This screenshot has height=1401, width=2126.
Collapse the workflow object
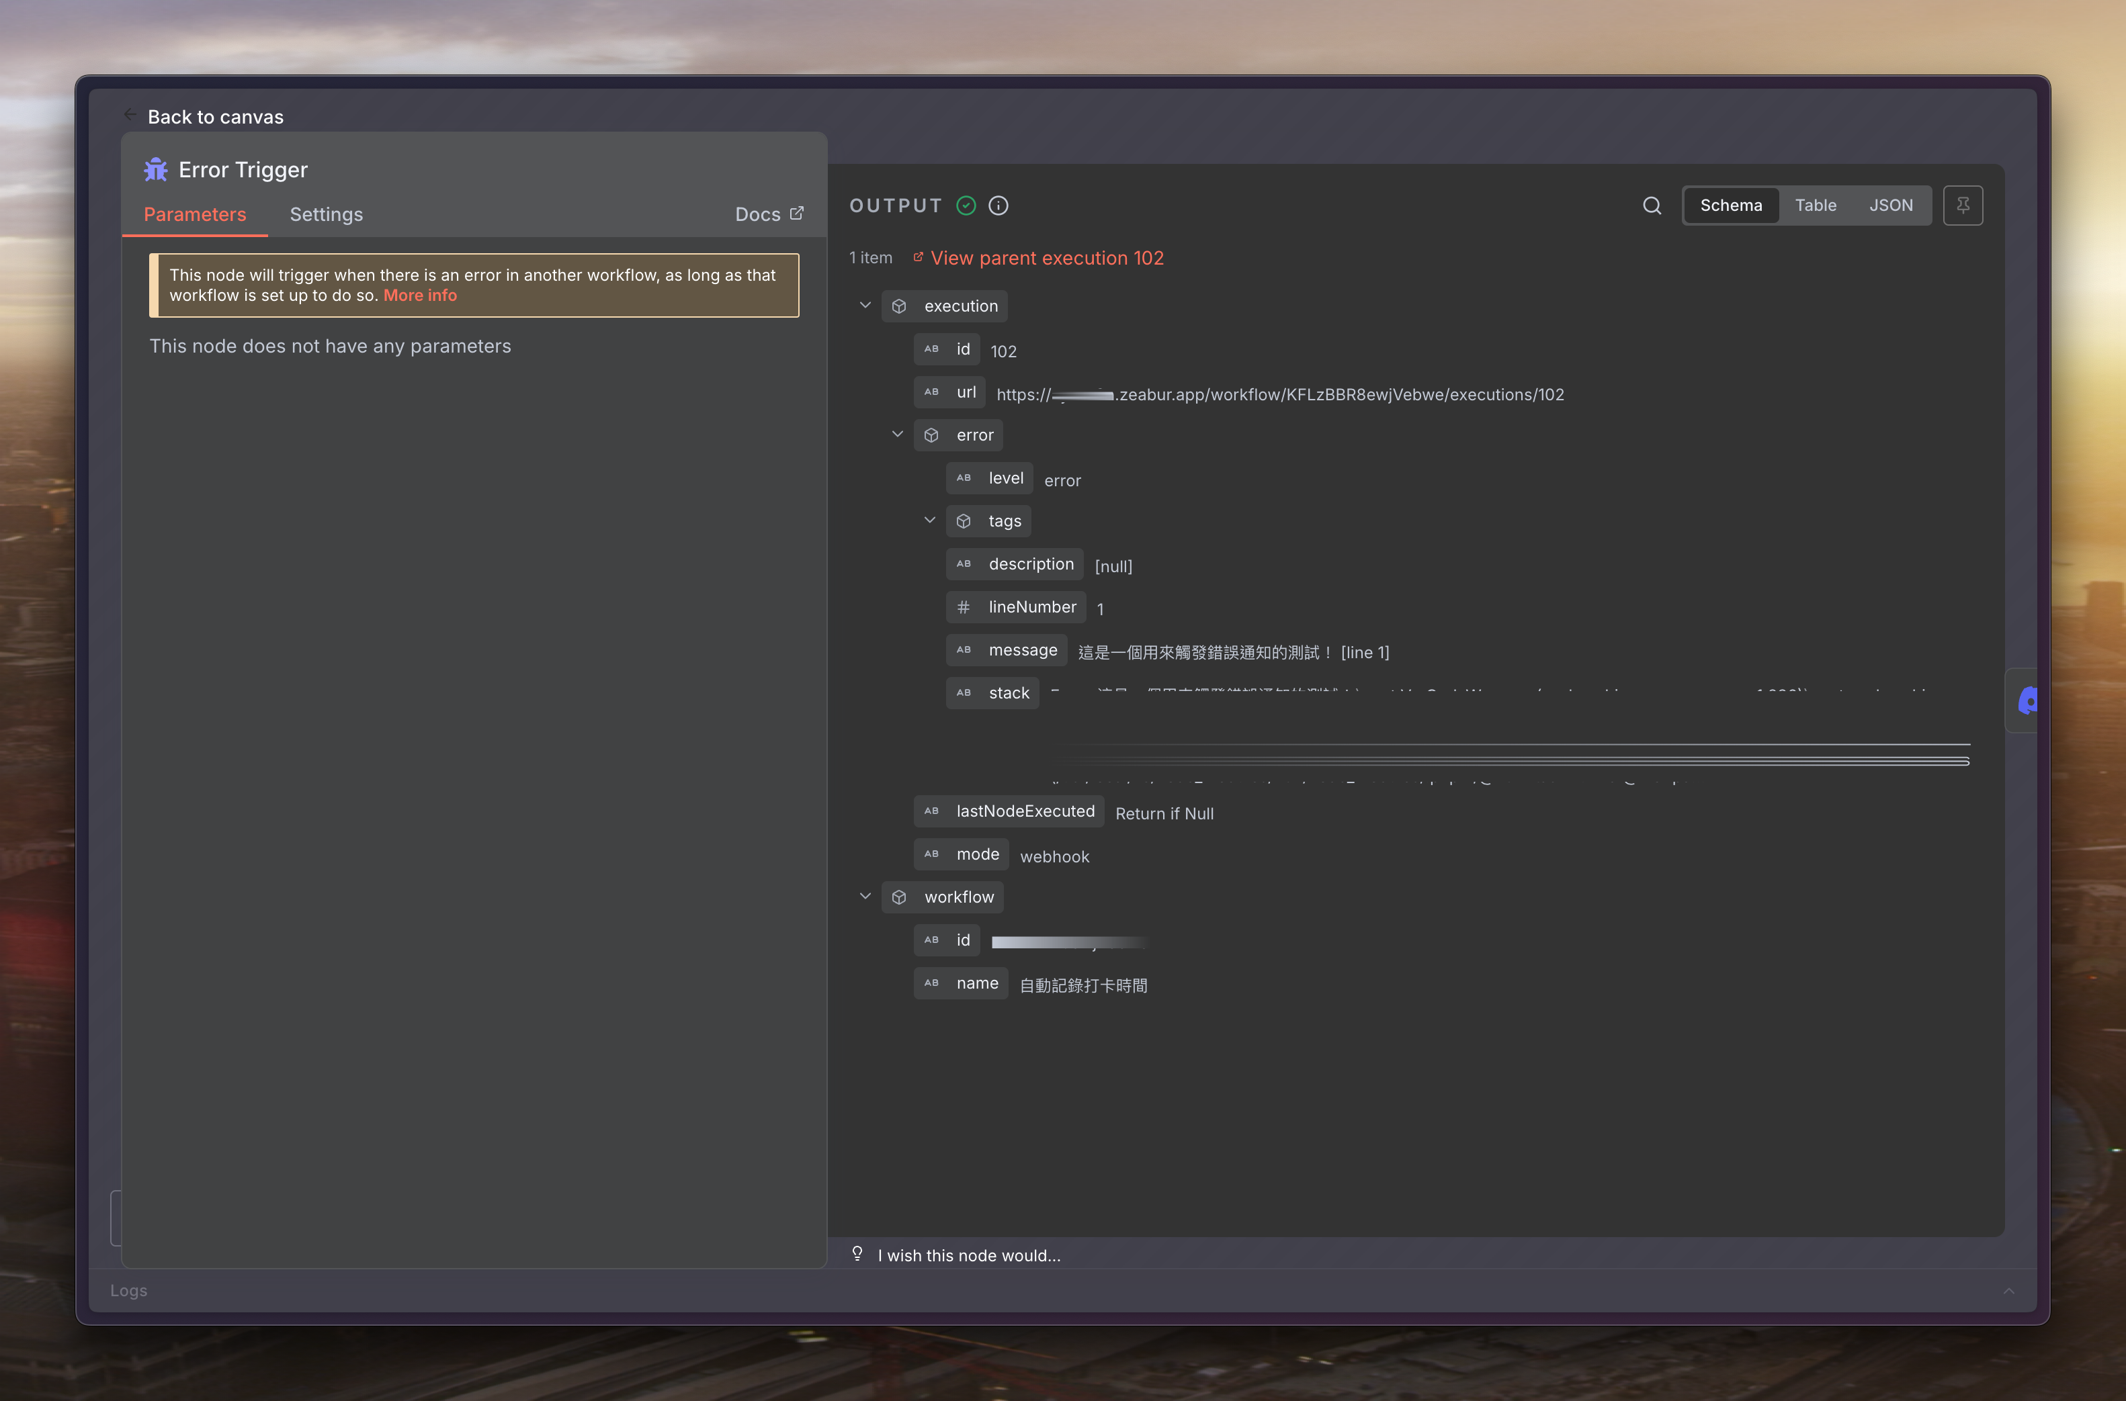coord(865,896)
